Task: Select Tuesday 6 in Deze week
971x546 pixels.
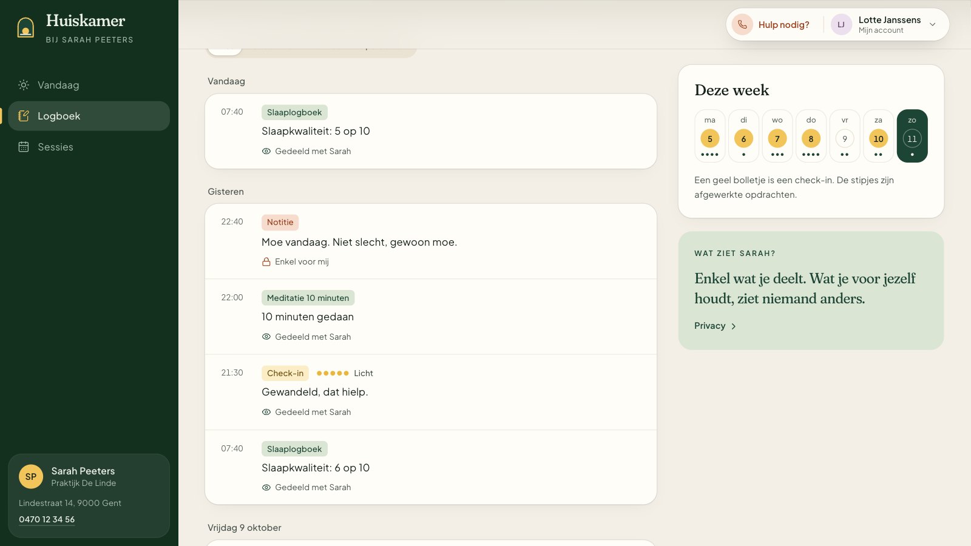Action: [743, 136]
